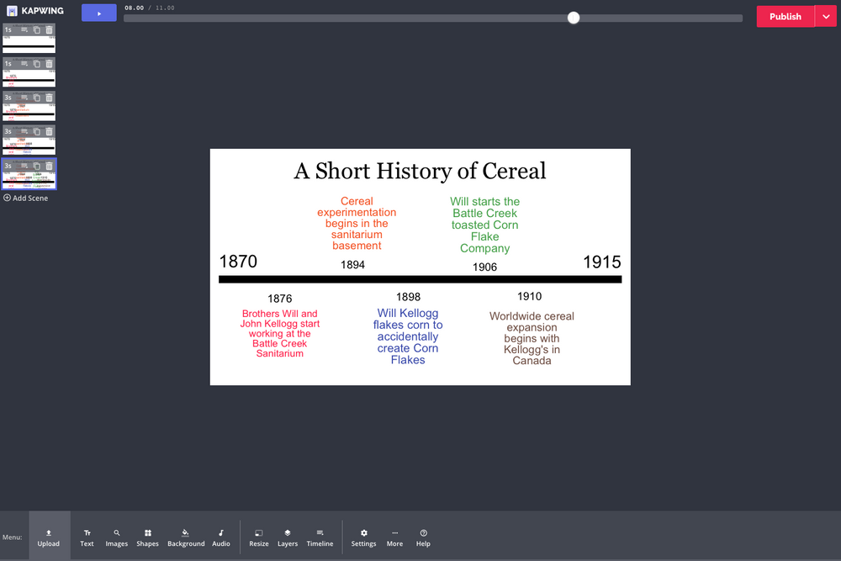Expand the Publish dropdown arrow
The image size is (841, 561).
click(825, 16)
